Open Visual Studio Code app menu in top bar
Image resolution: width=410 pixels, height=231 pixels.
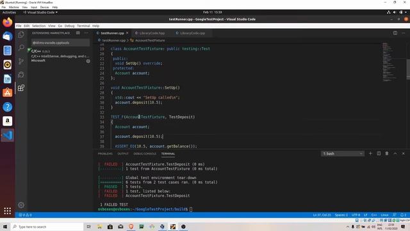[x=40, y=12]
